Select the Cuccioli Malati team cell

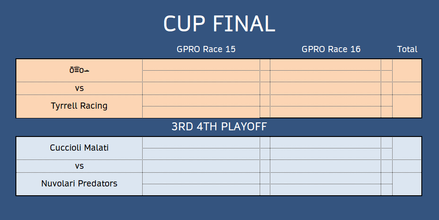[79, 148]
